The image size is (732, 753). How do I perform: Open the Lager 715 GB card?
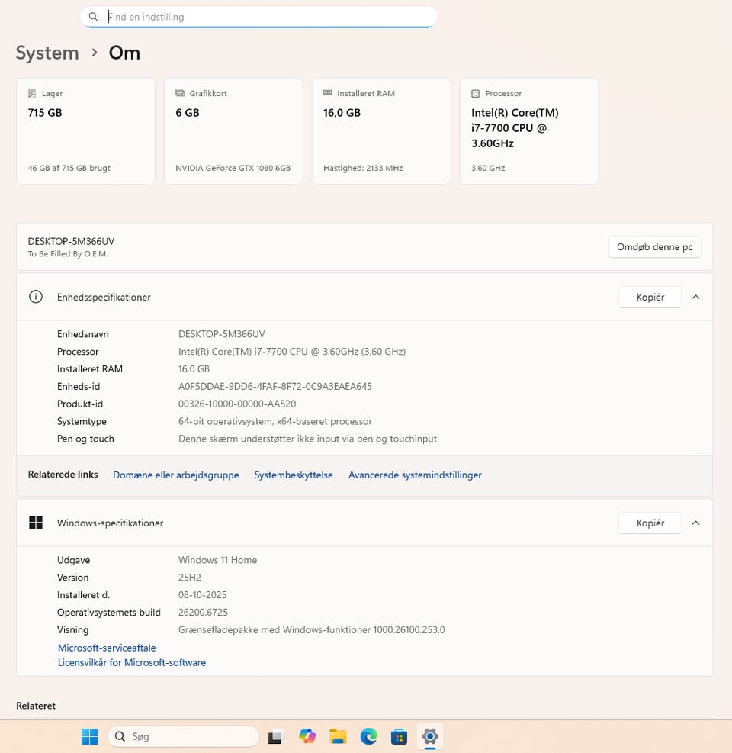click(86, 131)
